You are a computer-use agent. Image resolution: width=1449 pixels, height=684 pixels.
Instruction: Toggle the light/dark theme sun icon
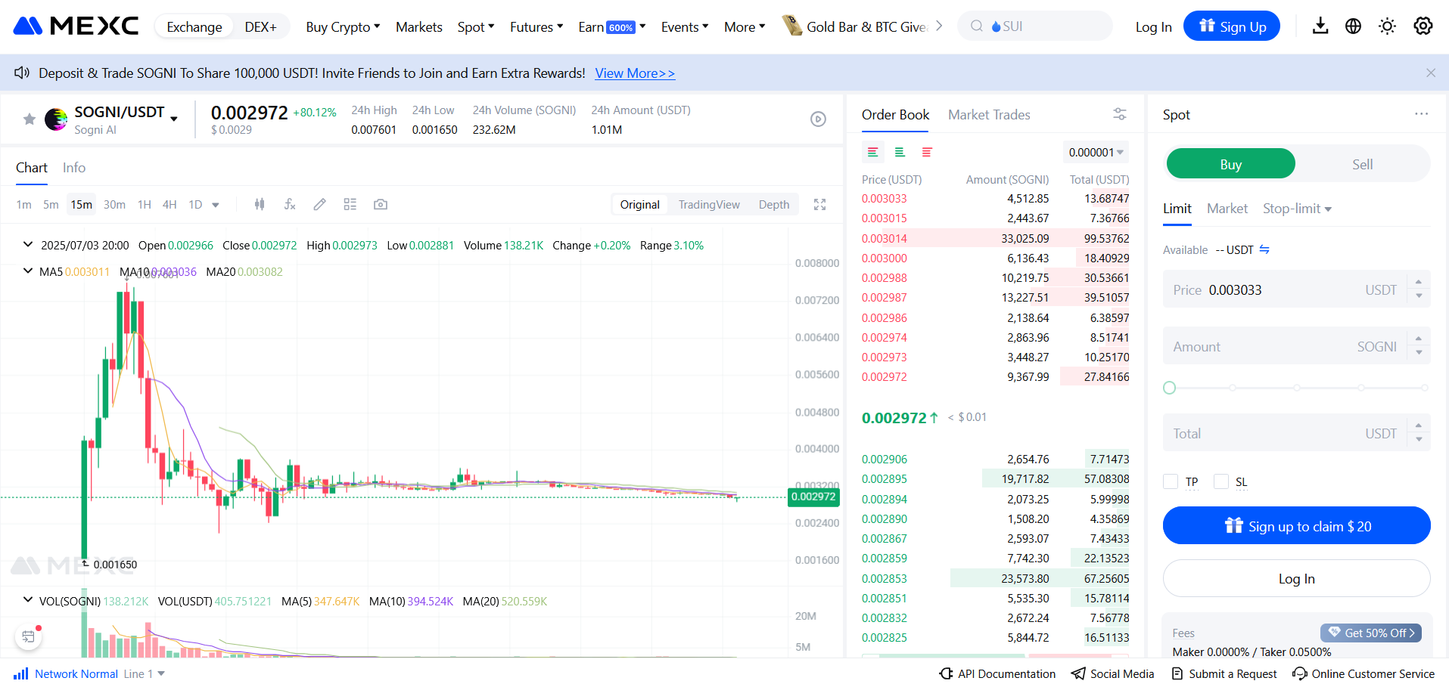coord(1387,26)
